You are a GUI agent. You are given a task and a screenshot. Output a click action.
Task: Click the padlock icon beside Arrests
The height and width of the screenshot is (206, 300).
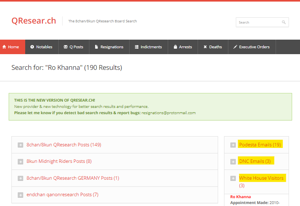175,47
